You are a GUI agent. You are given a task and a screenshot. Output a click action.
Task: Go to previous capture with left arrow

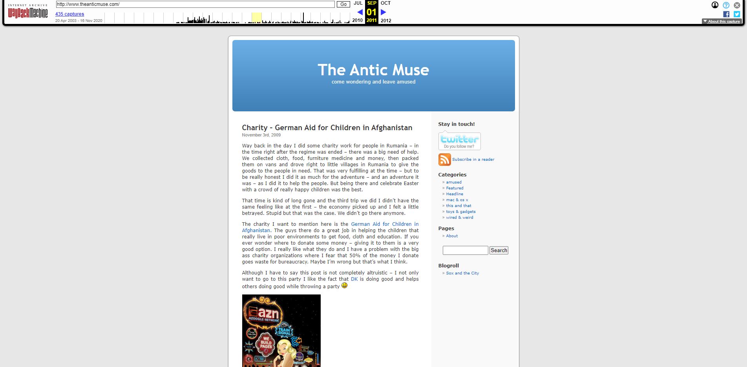360,12
